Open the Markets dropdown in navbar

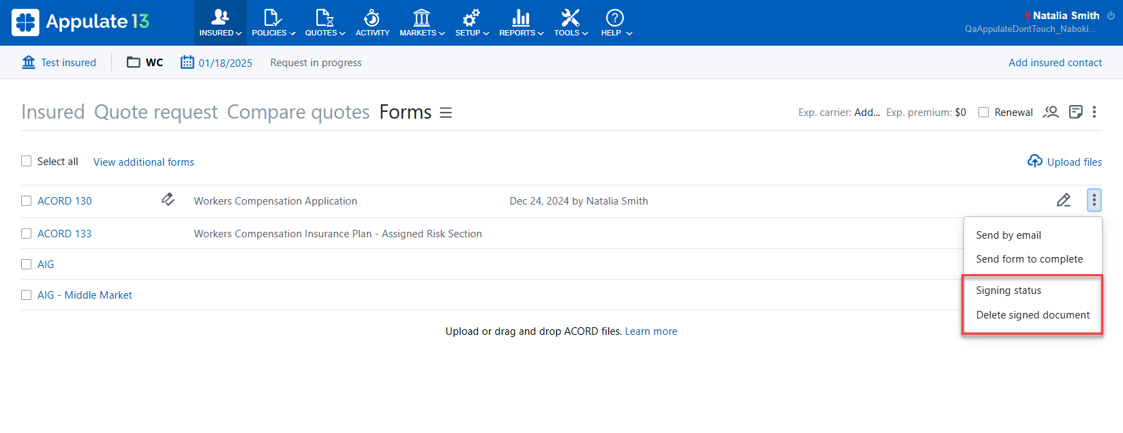421,22
